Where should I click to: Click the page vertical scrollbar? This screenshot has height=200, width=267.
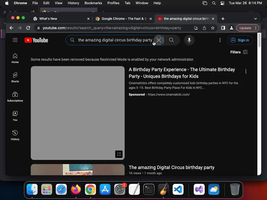click(x=259, y=40)
